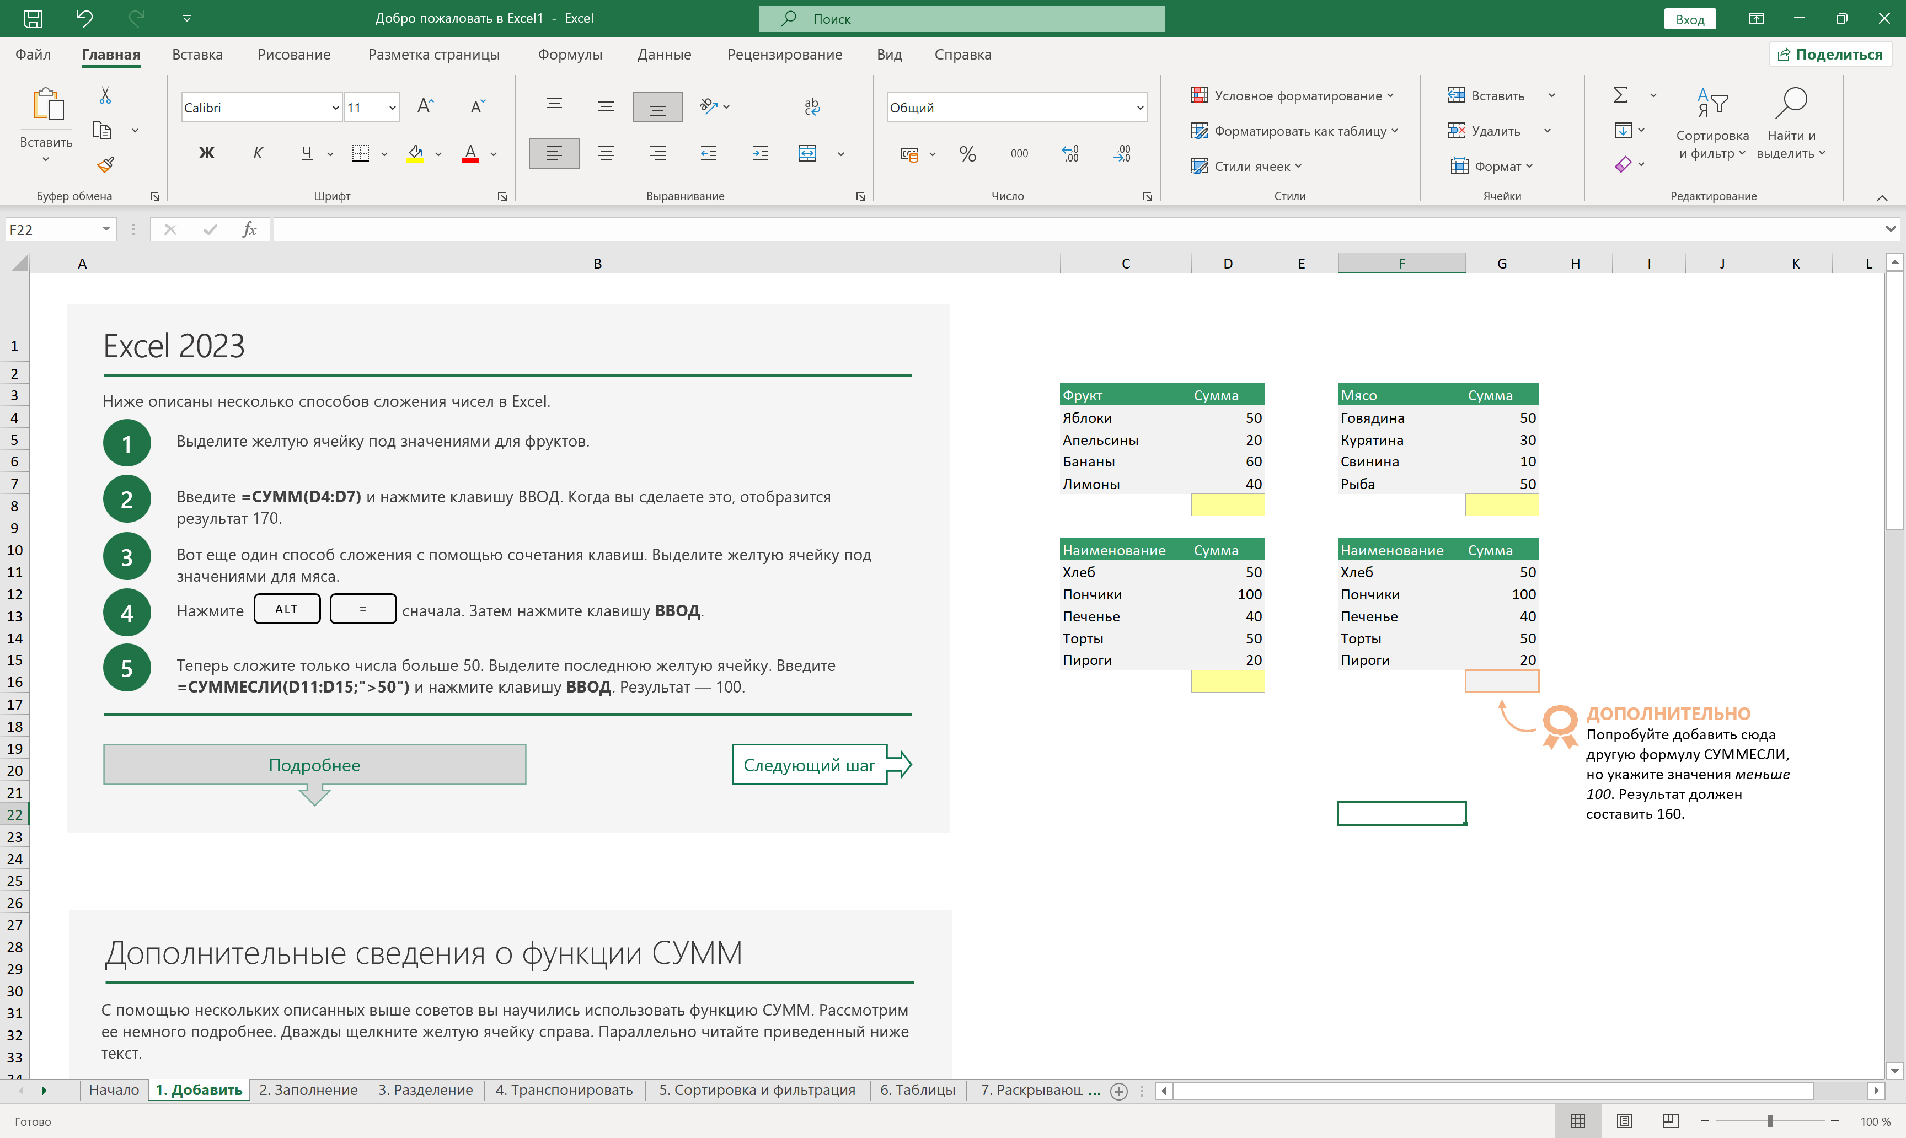1906x1138 pixels.
Task: Open Find and Select magnifier
Action: (1790, 123)
